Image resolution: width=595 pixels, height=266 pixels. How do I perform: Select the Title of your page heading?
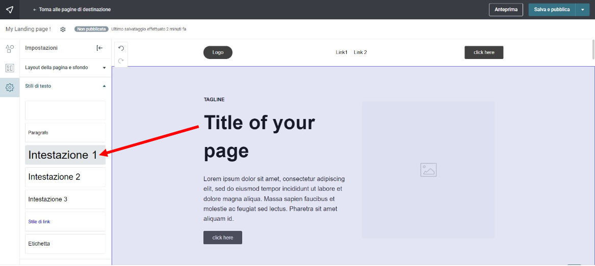coord(260,137)
